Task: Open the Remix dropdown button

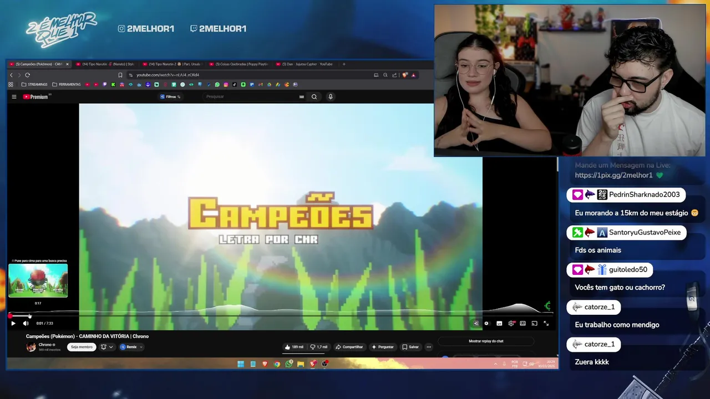Action: [131, 347]
